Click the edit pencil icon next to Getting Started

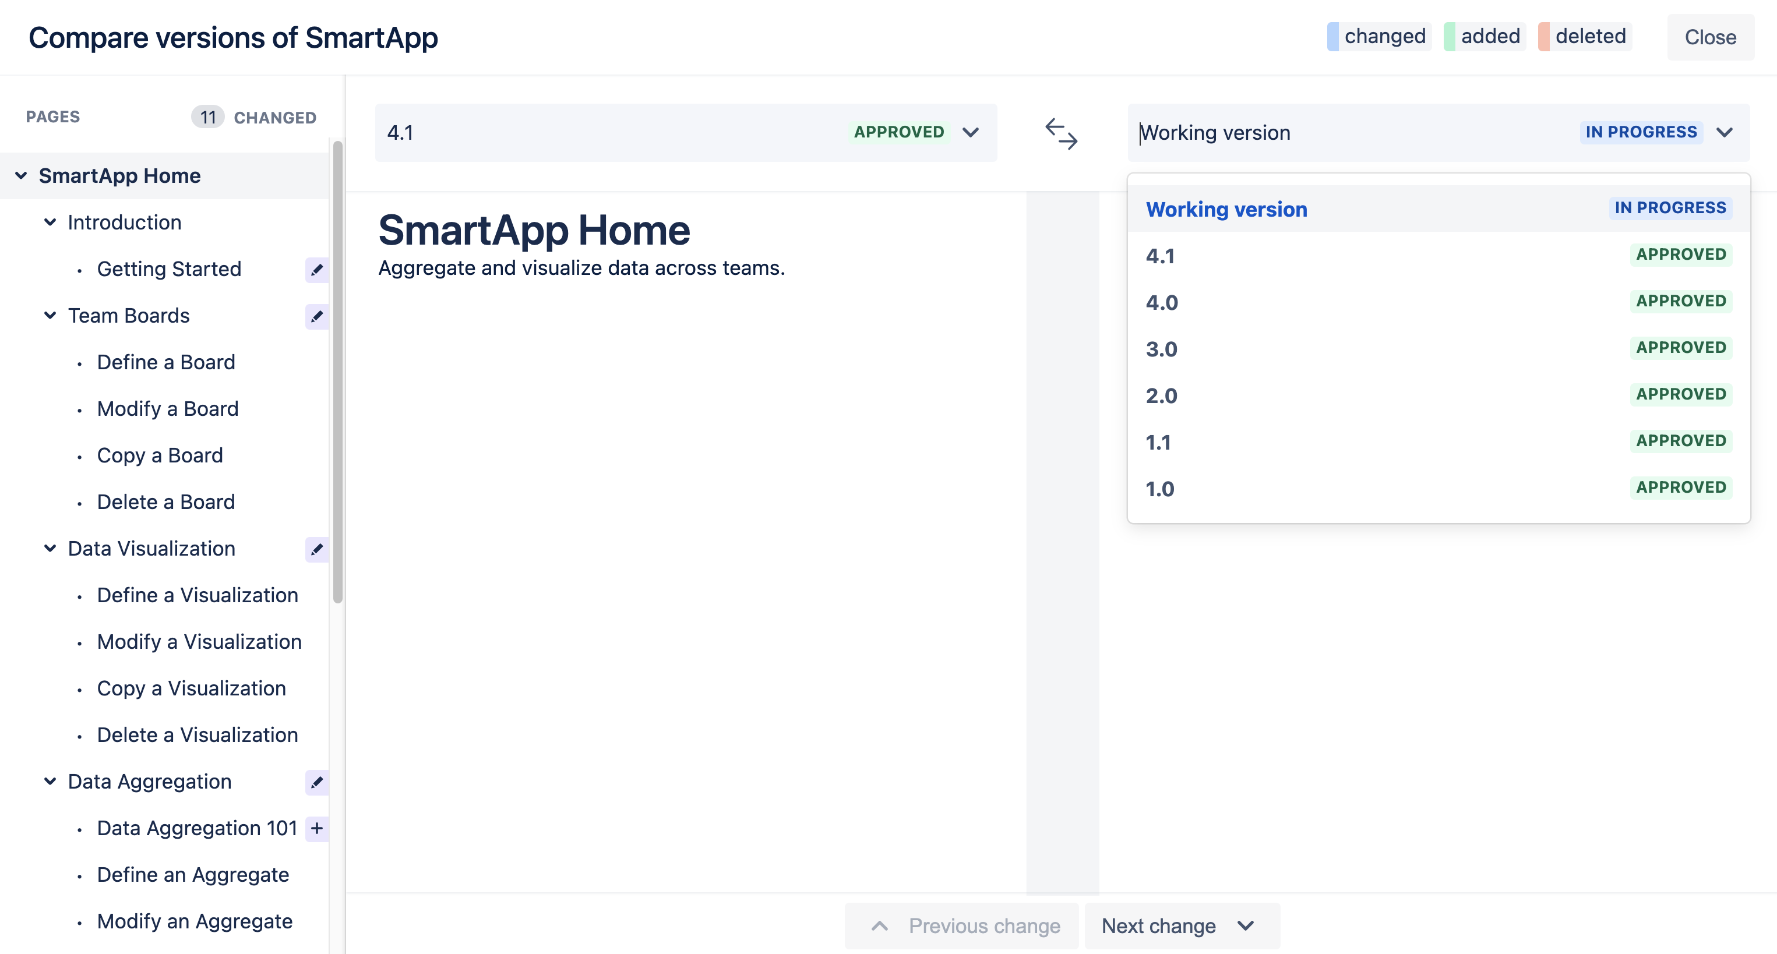[316, 270]
